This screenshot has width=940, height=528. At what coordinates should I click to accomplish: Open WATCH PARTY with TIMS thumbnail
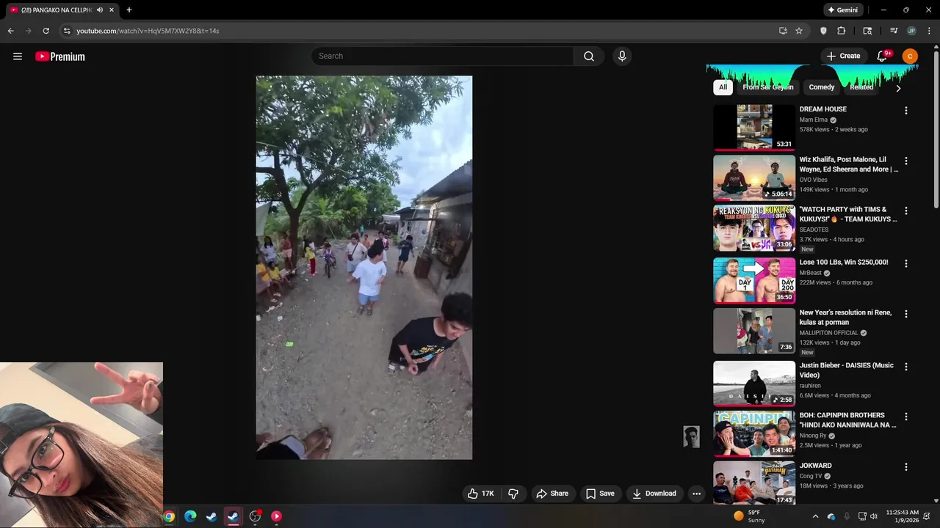pyautogui.click(x=754, y=228)
